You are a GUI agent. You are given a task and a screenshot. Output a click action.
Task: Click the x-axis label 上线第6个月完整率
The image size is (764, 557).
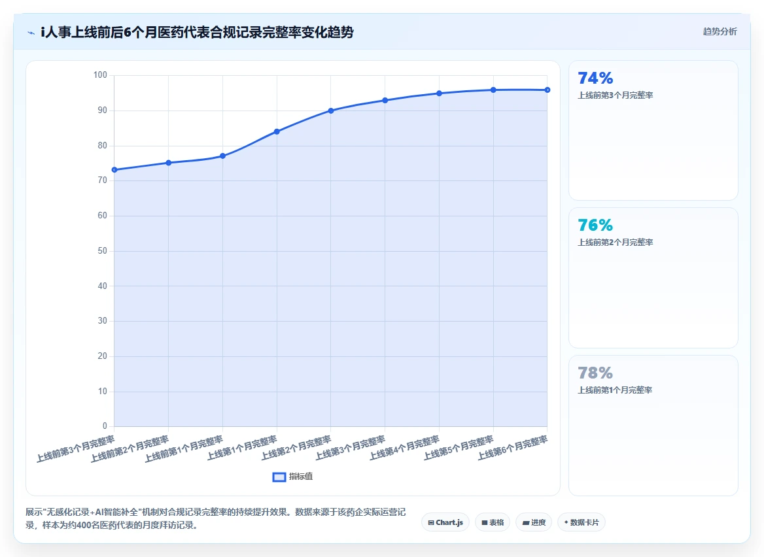[x=513, y=448]
